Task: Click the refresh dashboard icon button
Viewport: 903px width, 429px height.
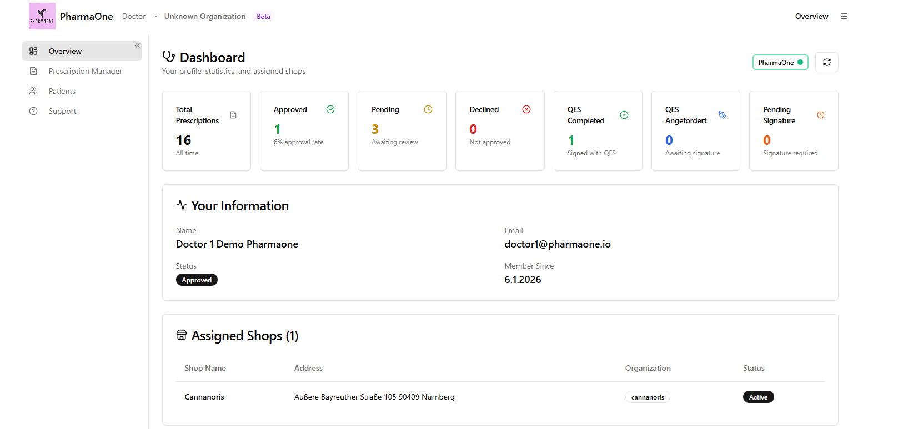Action: click(826, 62)
